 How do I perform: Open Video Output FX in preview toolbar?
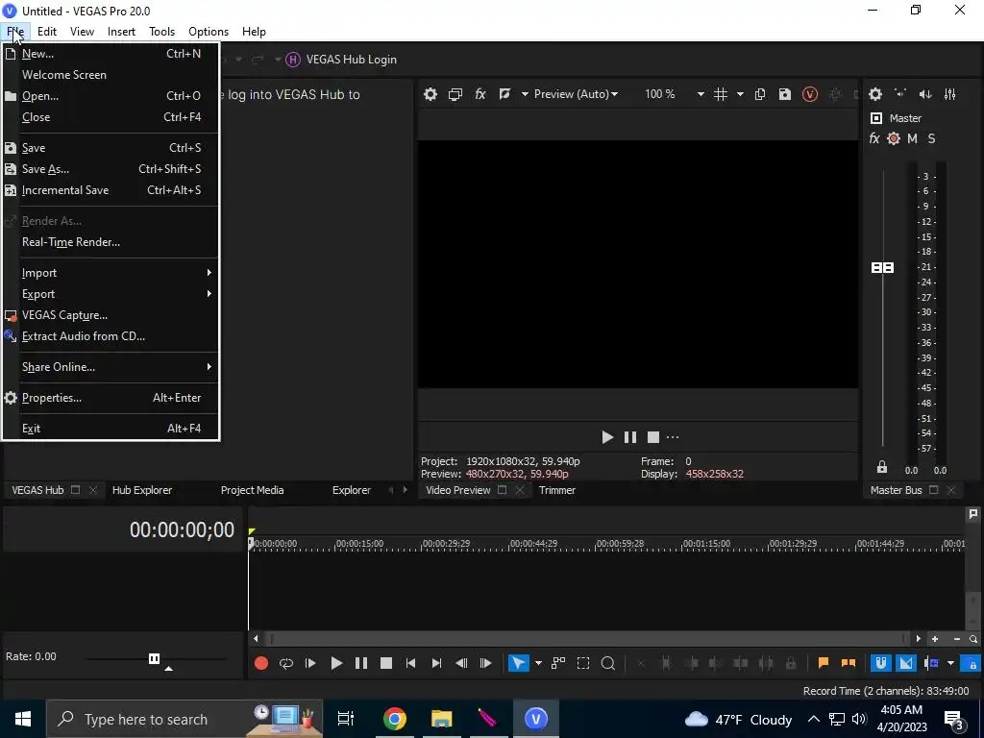pos(480,94)
